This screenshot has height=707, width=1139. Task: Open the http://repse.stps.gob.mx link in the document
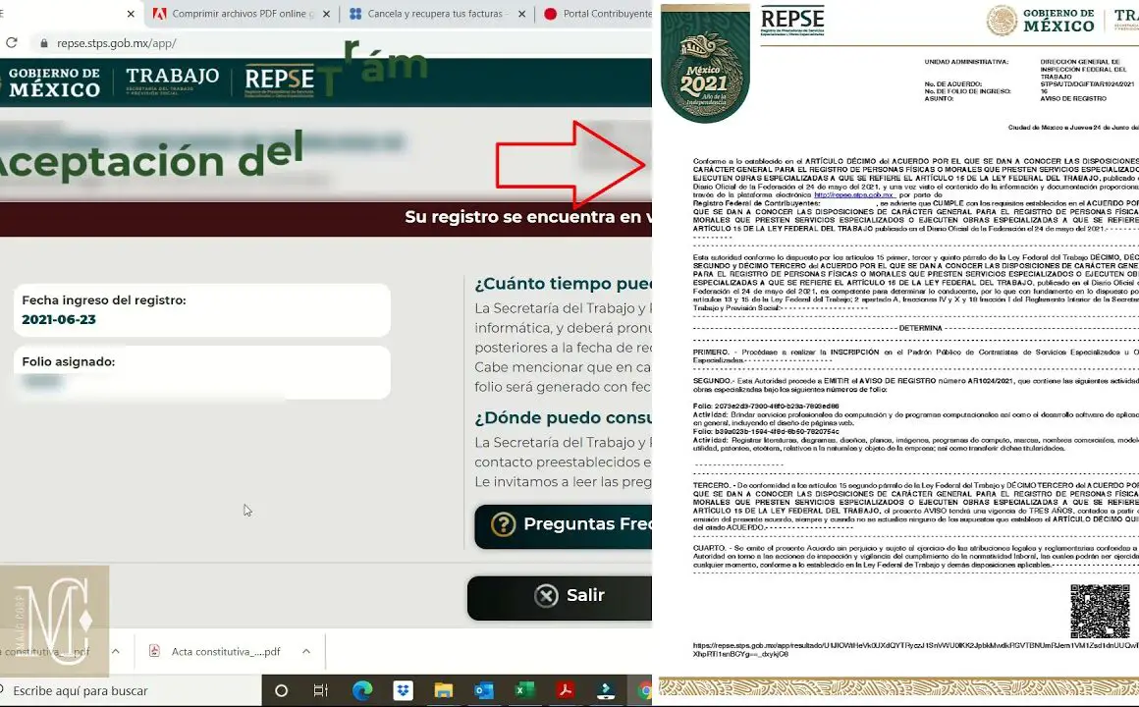pos(854,195)
